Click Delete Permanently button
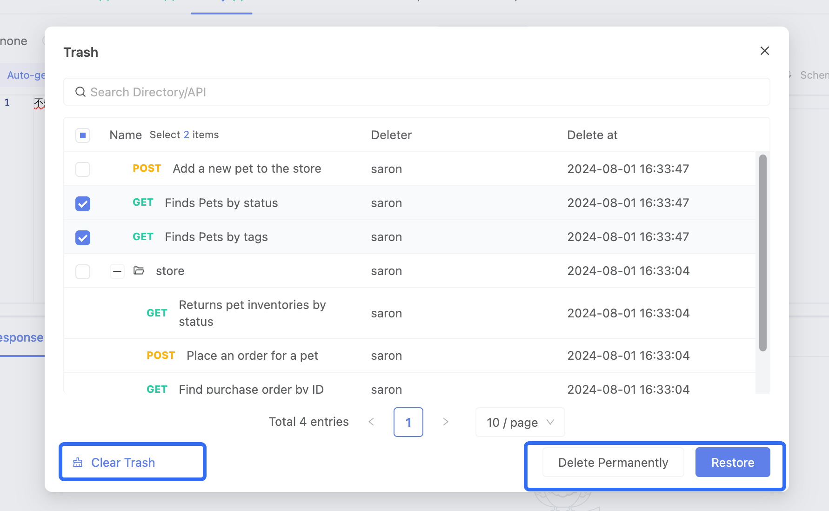Image resolution: width=829 pixels, height=511 pixels. point(613,462)
